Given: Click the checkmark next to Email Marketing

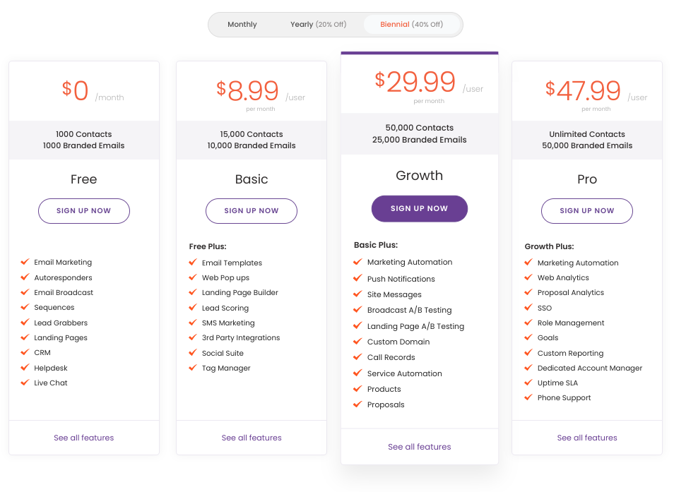Looking at the screenshot, I should [25, 262].
